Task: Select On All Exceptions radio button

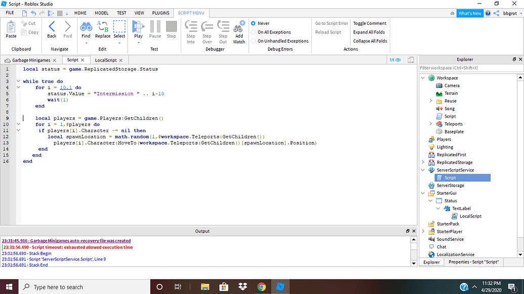Action: pos(254,32)
